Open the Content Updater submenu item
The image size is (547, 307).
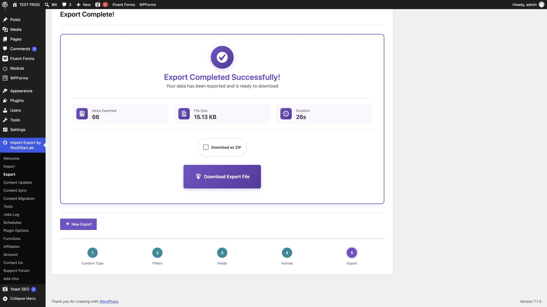(18, 182)
